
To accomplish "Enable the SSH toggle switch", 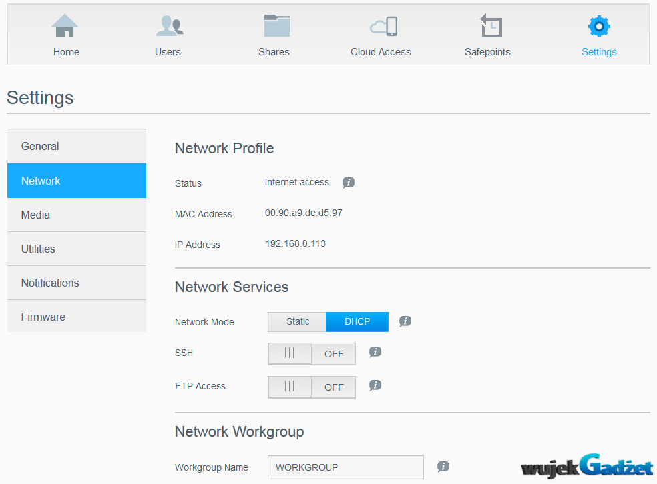I will (311, 354).
